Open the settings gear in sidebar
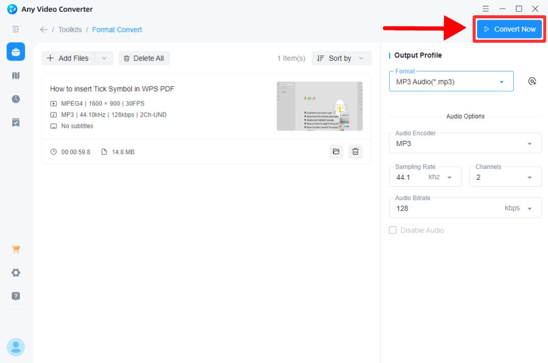 click(16, 272)
